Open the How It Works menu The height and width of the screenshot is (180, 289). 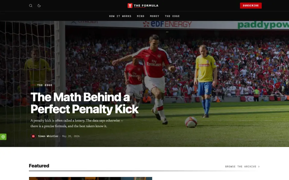click(x=120, y=16)
